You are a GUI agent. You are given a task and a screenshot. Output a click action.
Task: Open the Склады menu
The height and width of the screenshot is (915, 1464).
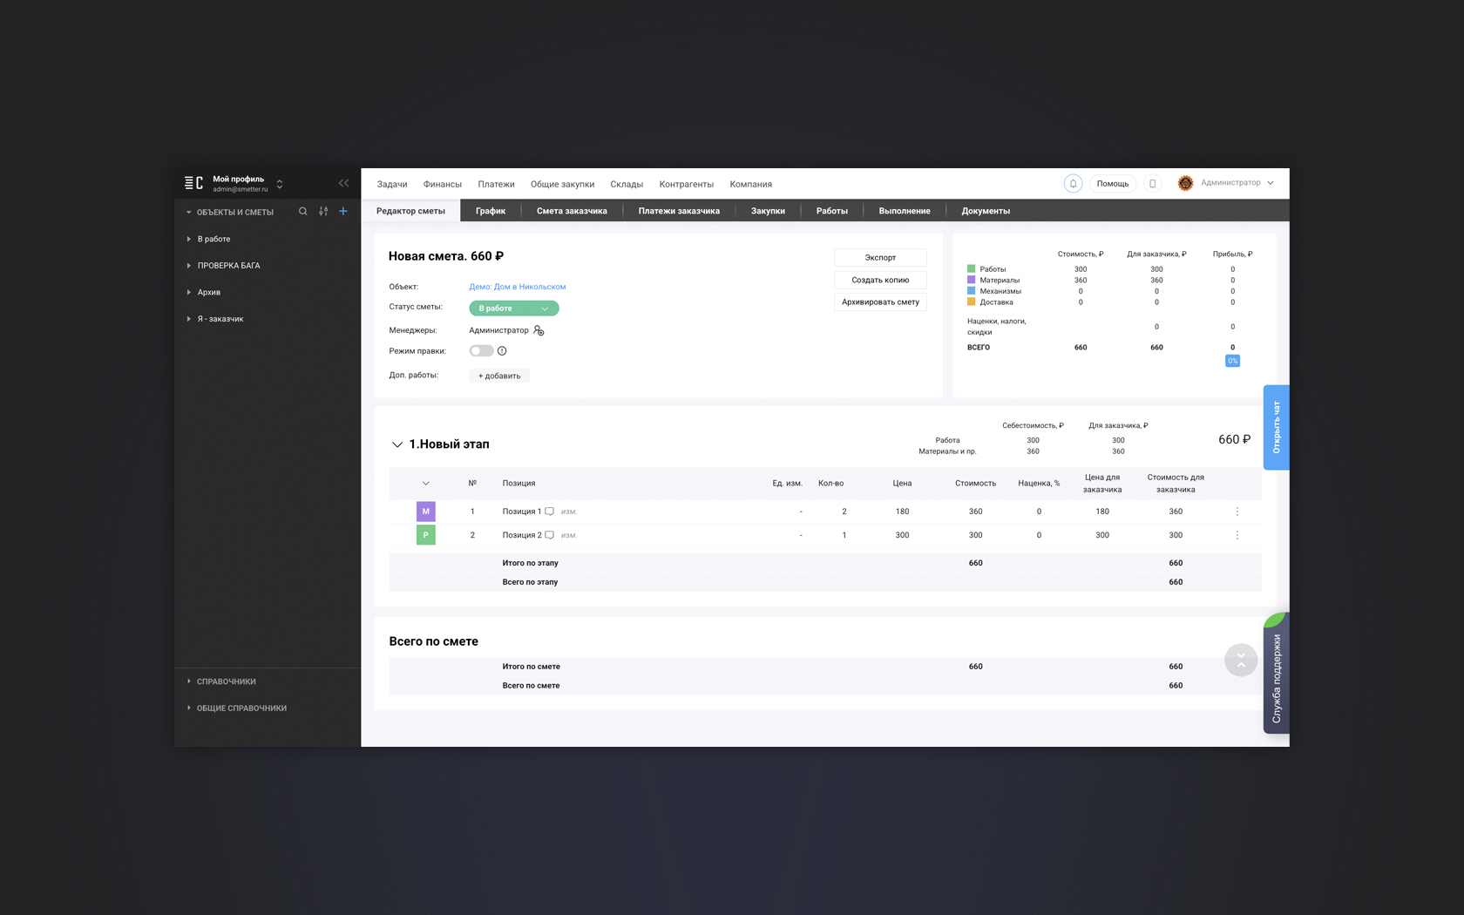[x=627, y=185]
